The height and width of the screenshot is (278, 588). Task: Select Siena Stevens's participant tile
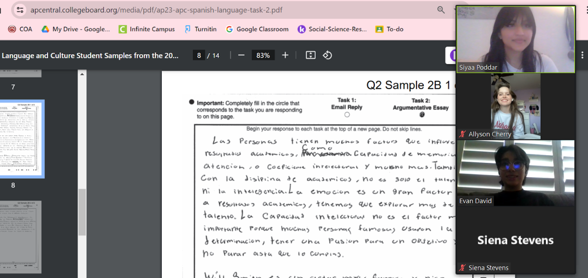click(515, 240)
